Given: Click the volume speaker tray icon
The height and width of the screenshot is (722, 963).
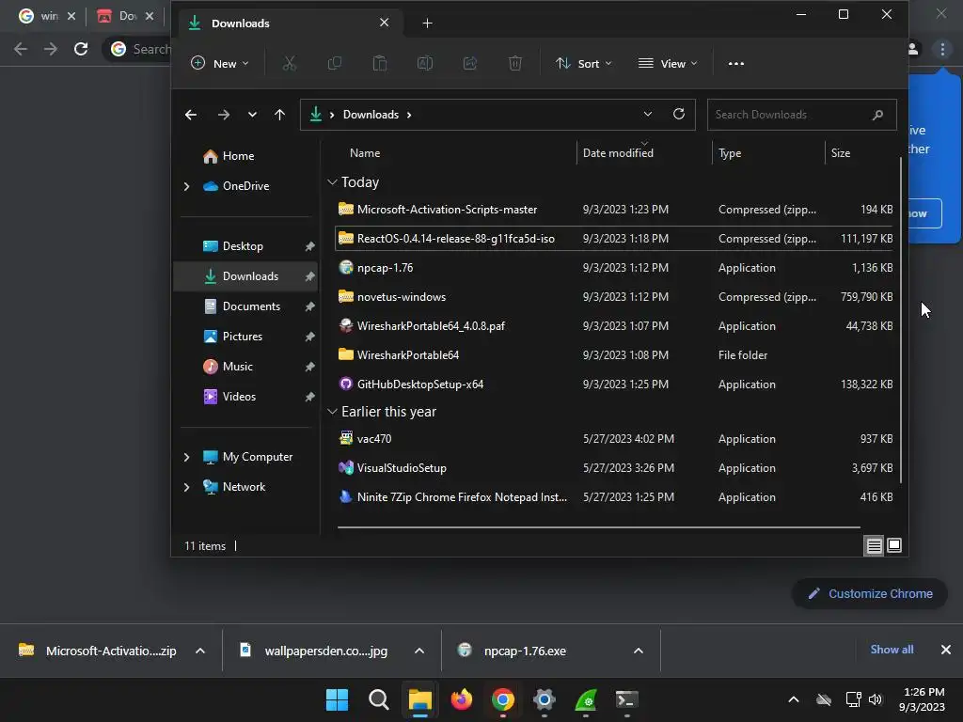Looking at the screenshot, I should (876, 699).
